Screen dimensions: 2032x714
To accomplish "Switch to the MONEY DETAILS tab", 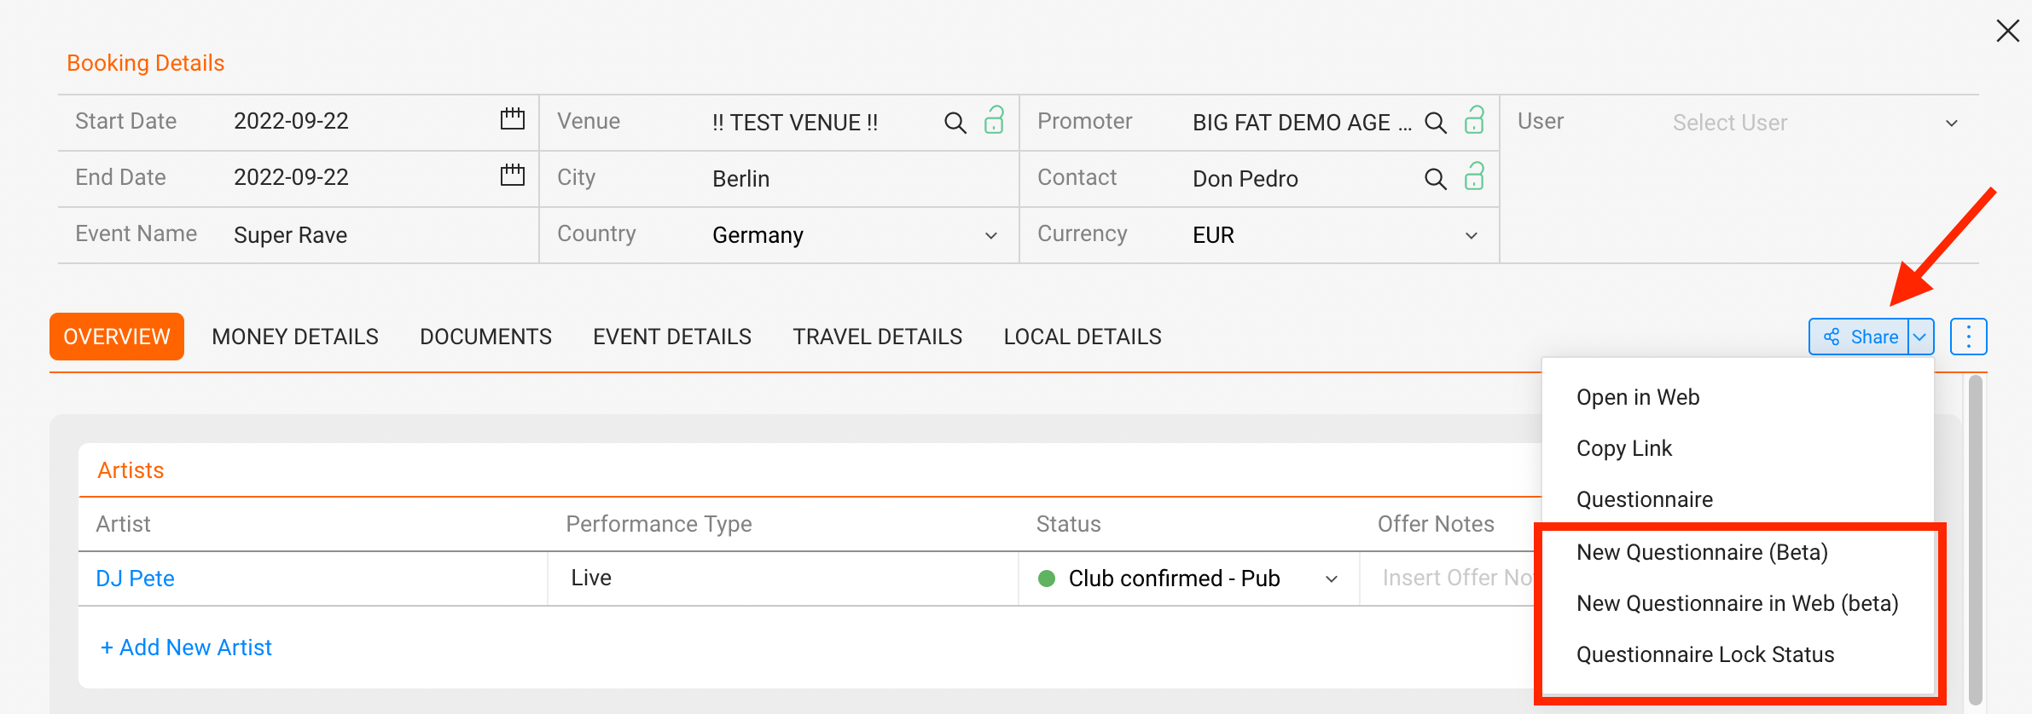I will pos(295,337).
